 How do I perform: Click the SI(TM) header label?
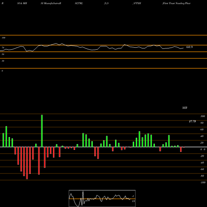(79, 3)
